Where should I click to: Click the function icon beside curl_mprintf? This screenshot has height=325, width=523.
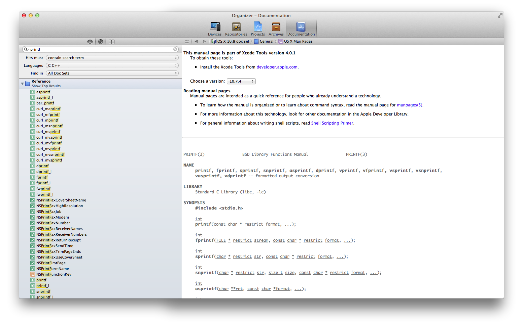click(33, 120)
